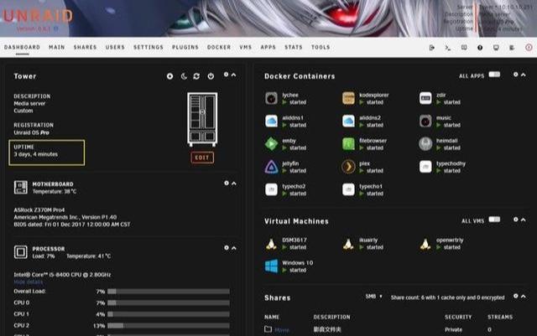Viewport: 537px width, 336px height.
Task: Click the Hide details link under processor
Action: pos(29,282)
